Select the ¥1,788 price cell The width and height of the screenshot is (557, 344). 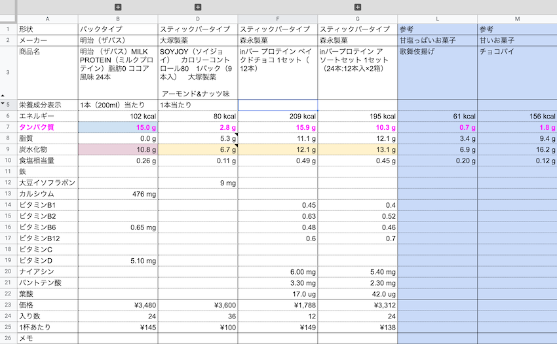click(278, 305)
